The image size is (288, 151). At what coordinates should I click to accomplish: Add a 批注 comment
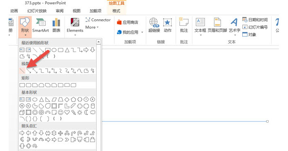(x=184, y=25)
